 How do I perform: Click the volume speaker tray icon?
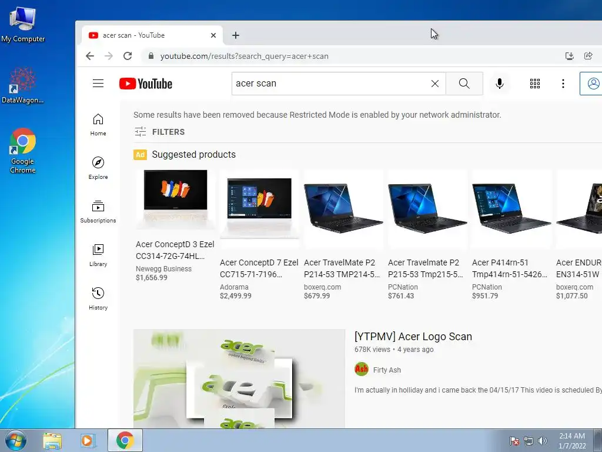point(543,441)
